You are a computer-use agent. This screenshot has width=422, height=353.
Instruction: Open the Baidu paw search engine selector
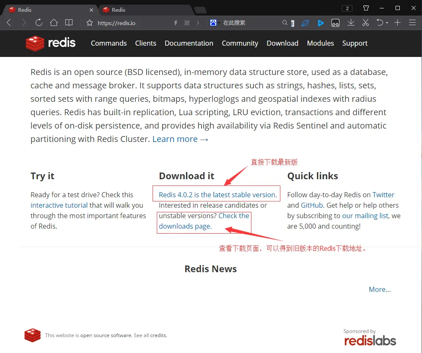[214, 23]
